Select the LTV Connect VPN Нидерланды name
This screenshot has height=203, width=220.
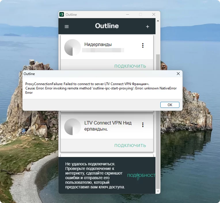pos(108,126)
